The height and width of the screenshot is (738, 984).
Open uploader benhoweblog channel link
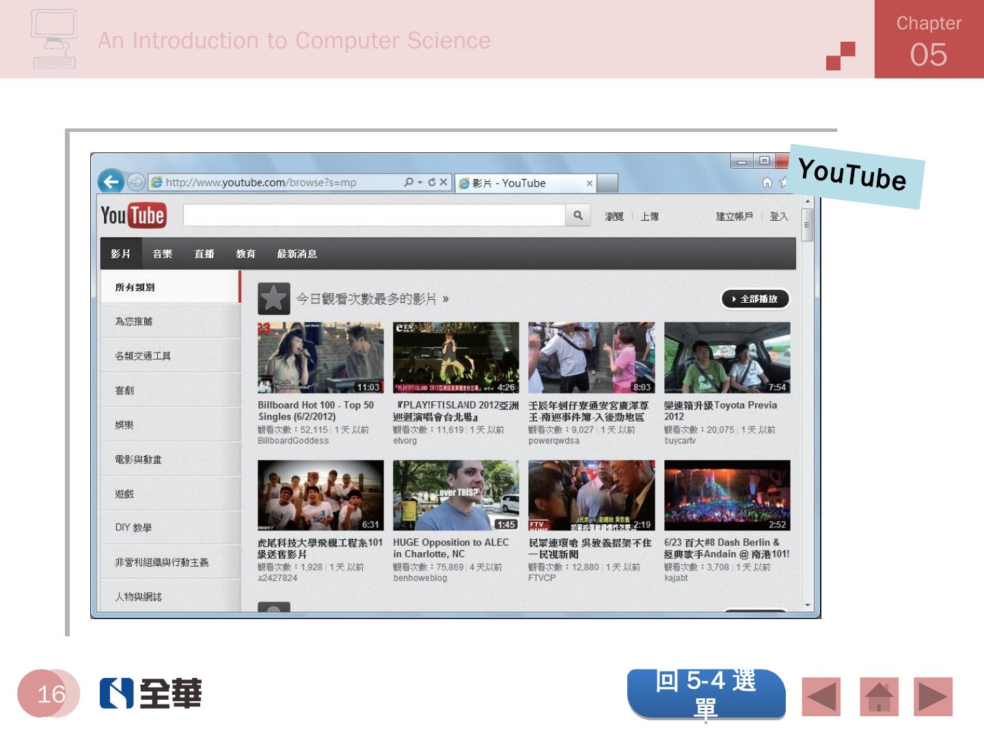[x=420, y=578]
